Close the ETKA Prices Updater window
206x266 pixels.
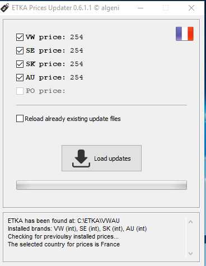tap(191, 8)
